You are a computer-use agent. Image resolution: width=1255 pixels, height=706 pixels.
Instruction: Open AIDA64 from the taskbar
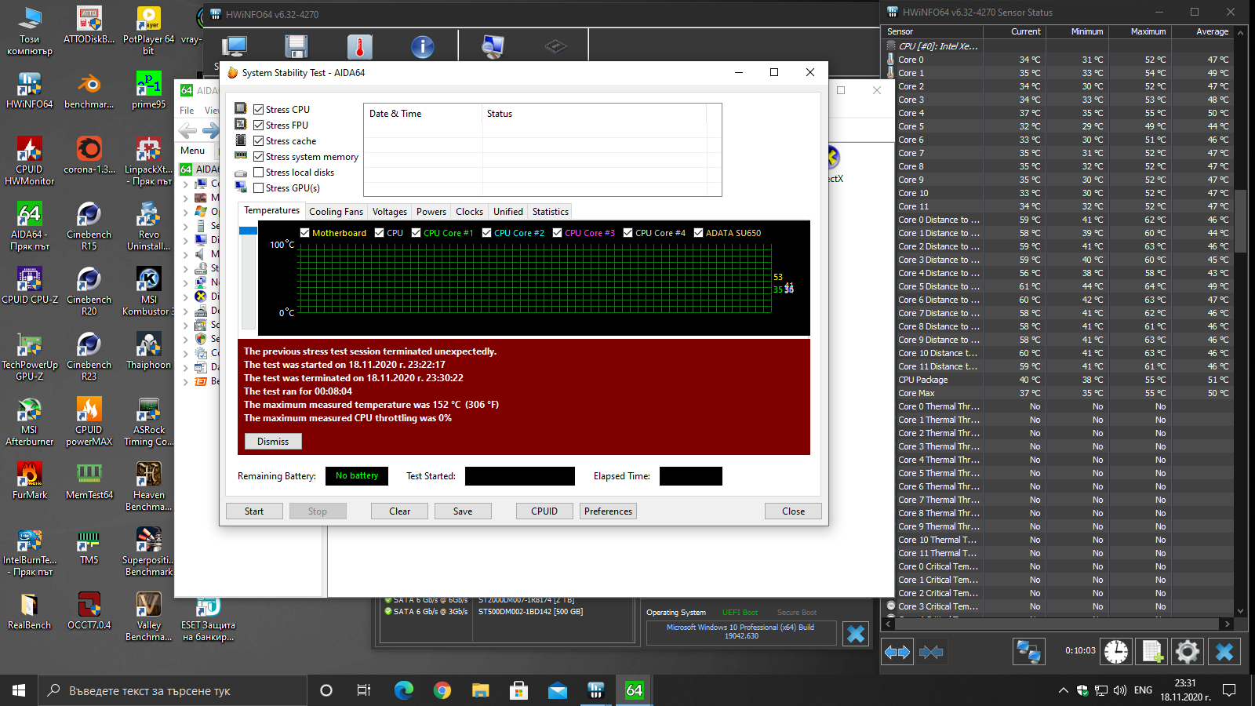point(634,690)
